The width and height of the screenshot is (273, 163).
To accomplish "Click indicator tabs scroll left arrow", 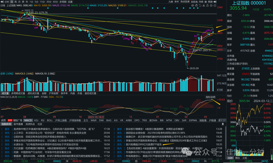I will pos(221,120).
